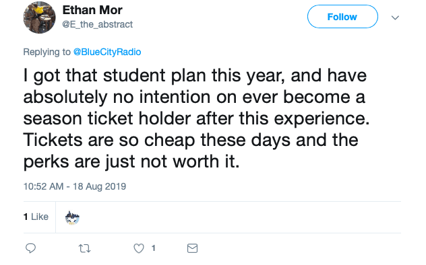Show the list from '1 Like'
426x265 pixels.
[x=36, y=217]
